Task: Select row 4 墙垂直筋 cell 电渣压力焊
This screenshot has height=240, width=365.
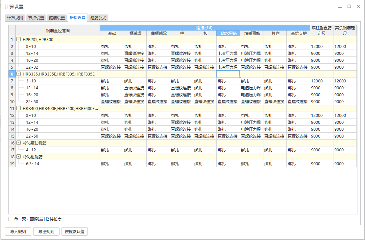Action: click(252, 60)
